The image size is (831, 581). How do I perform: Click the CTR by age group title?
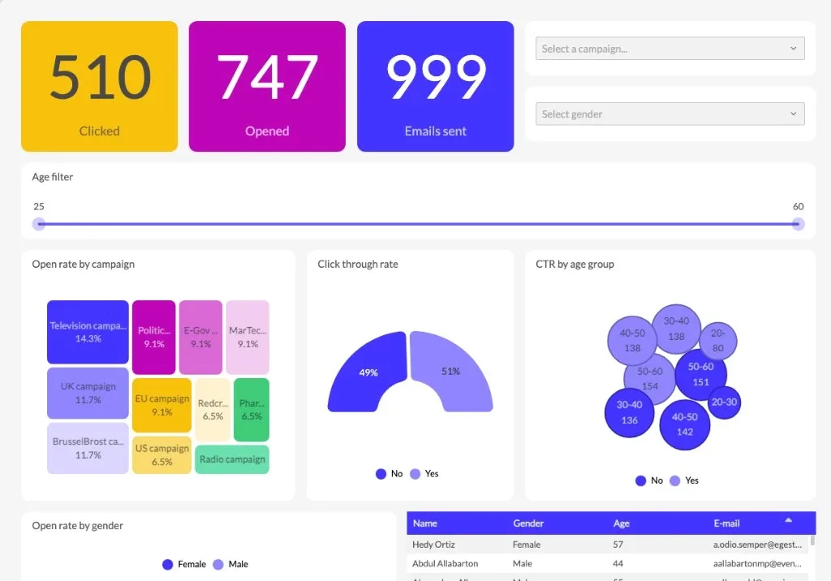point(575,264)
